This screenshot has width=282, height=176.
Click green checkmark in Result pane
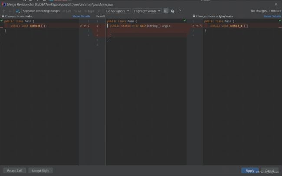coord(185,20)
